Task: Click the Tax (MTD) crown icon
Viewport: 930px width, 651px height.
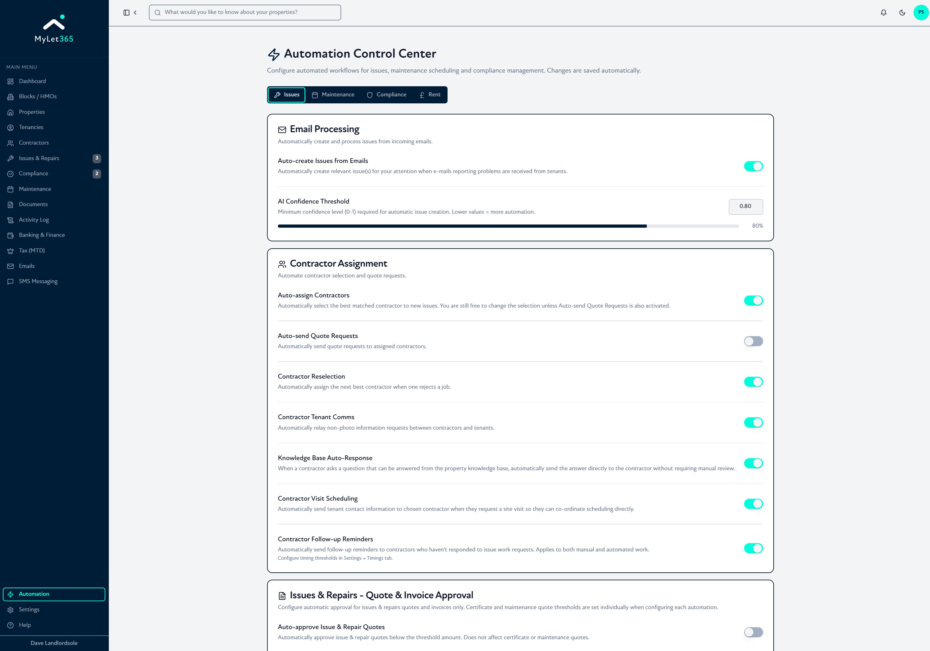Action: coord(10,251)
